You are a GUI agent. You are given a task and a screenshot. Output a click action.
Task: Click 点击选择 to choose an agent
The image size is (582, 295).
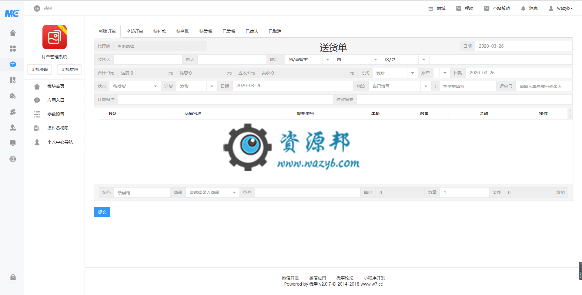161,46
